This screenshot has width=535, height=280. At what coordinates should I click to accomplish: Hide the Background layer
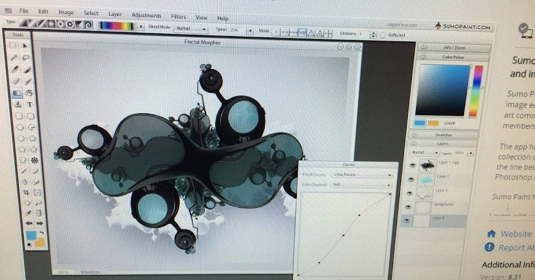pos(409,207)
